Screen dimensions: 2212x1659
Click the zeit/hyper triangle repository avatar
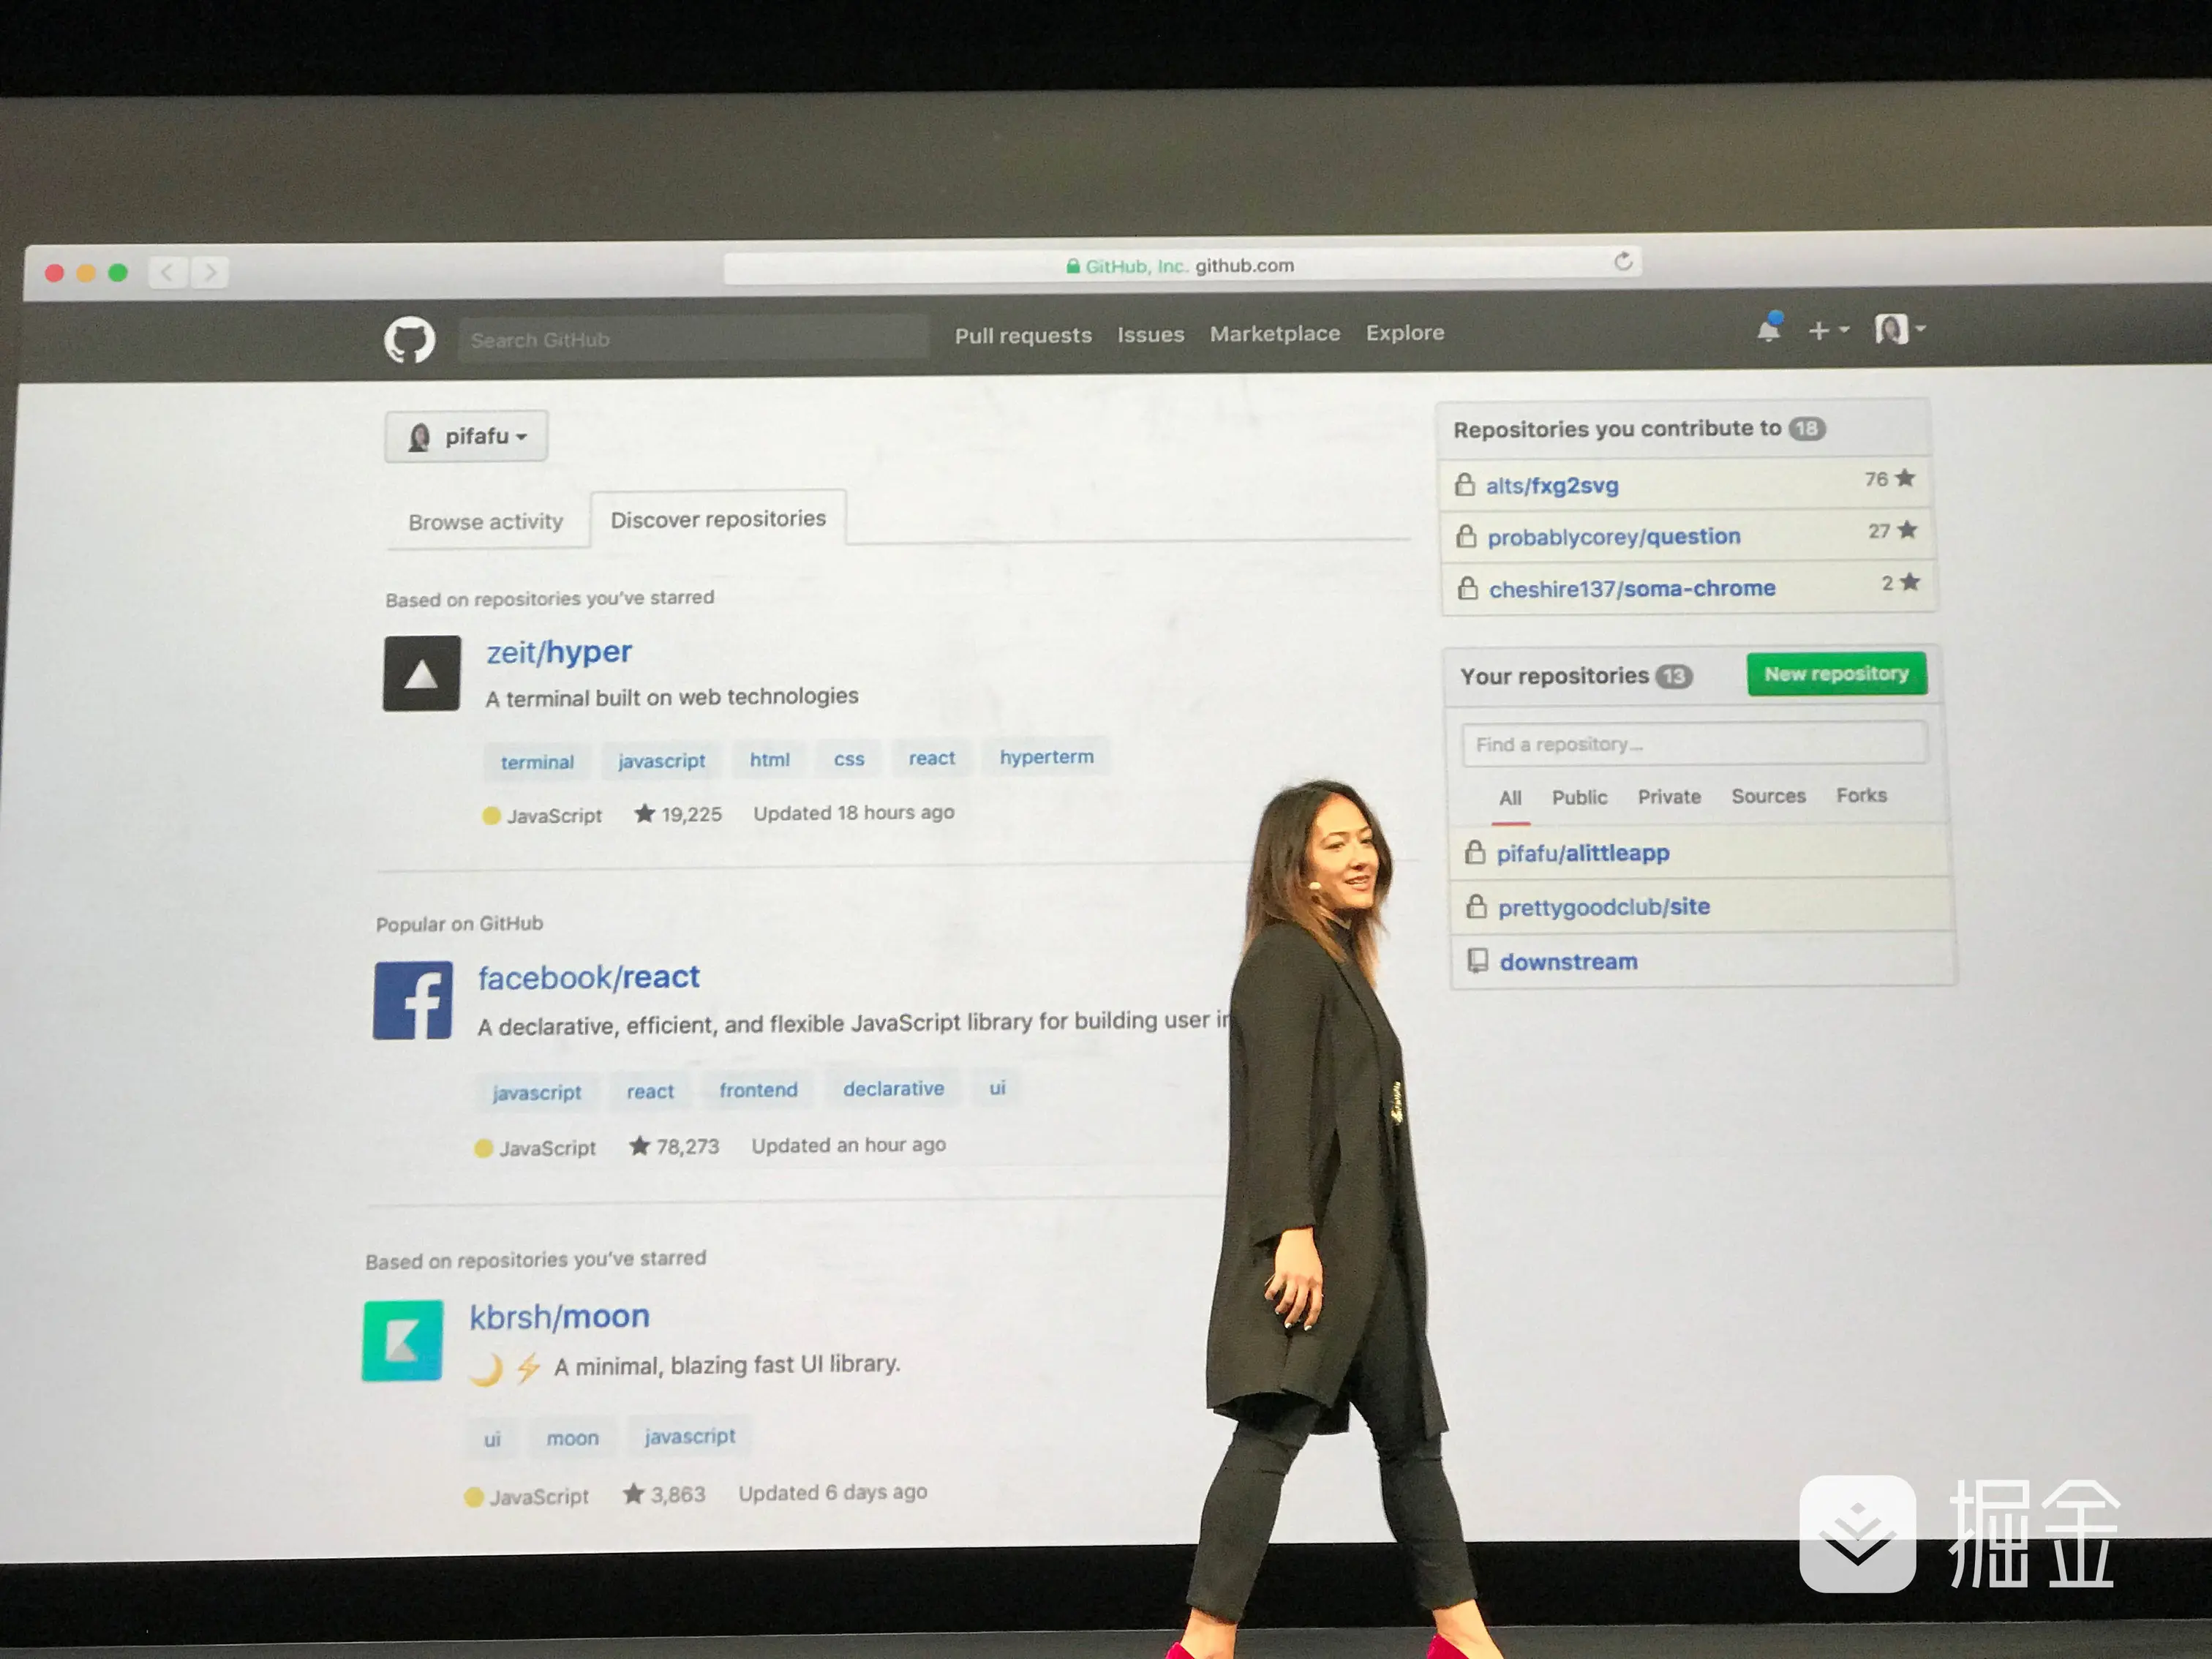(422, 673)
